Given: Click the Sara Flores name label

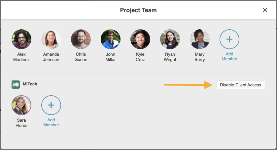Looking at the screenshot, I should coord(21,123).
